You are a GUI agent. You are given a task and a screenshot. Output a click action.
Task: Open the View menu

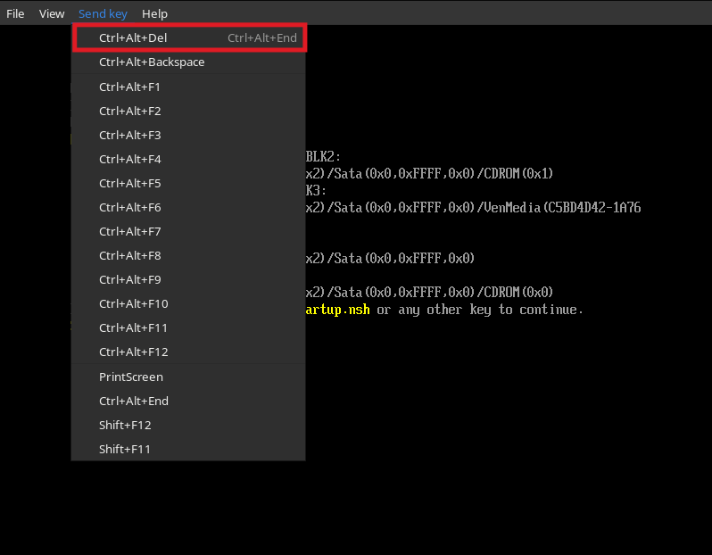(x=52, y=13)
